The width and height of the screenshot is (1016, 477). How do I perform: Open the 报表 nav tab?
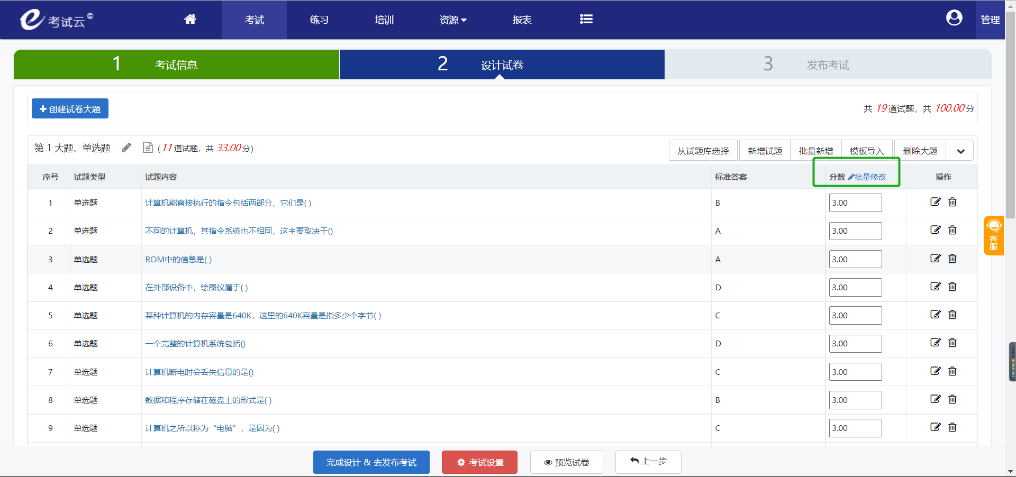522,20
